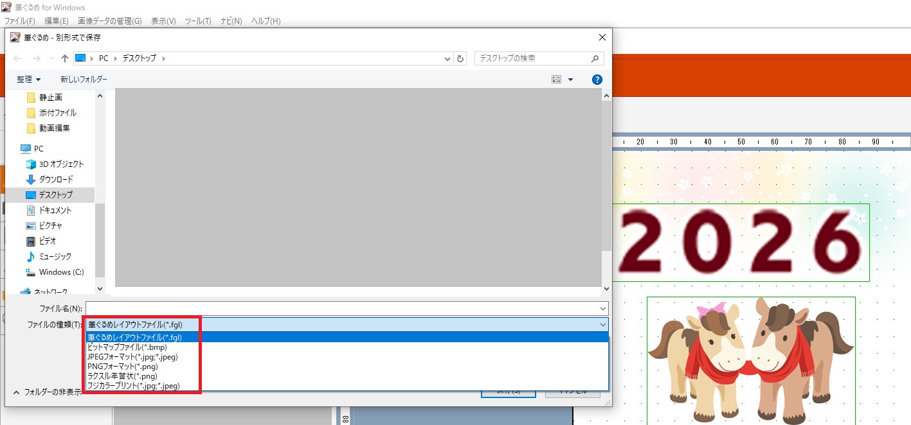Image resolution: width=911 pixels, height=425 pixels.
Task: Select Windows (C:) drive
Action: (x=61, y=272)
